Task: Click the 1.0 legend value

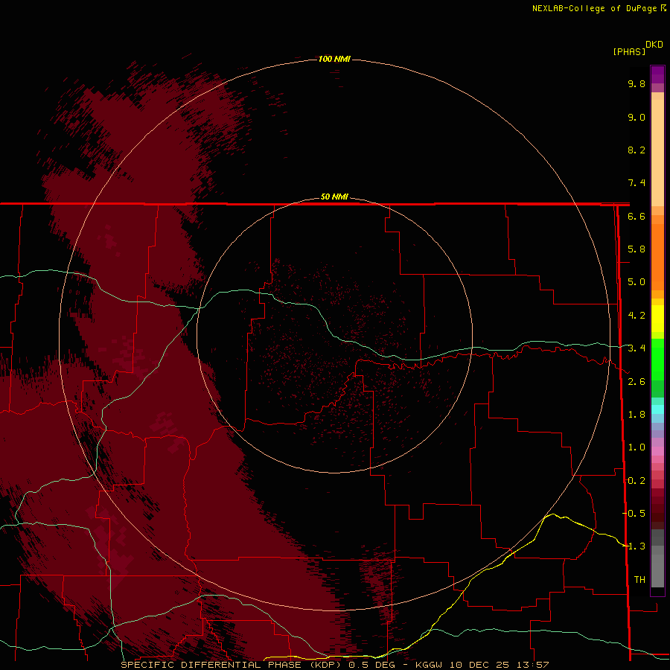Action: click(x=636, y=447)
